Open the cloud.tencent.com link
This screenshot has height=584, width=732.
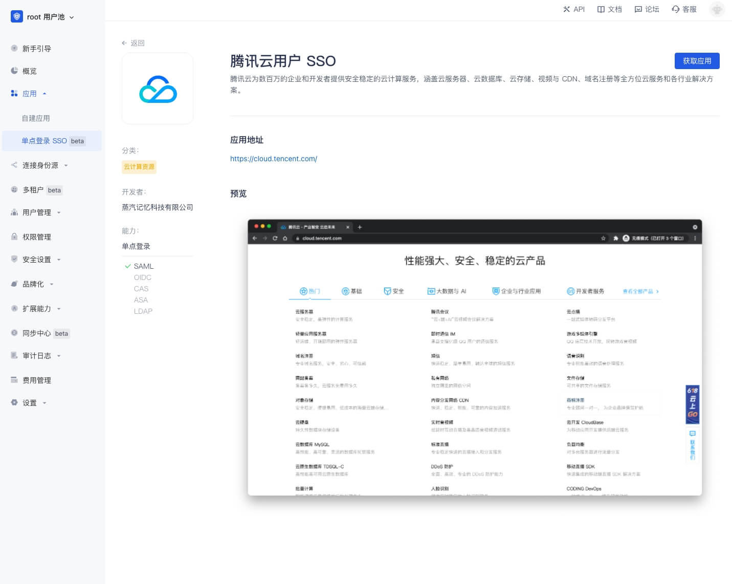[x=274, y=159]
